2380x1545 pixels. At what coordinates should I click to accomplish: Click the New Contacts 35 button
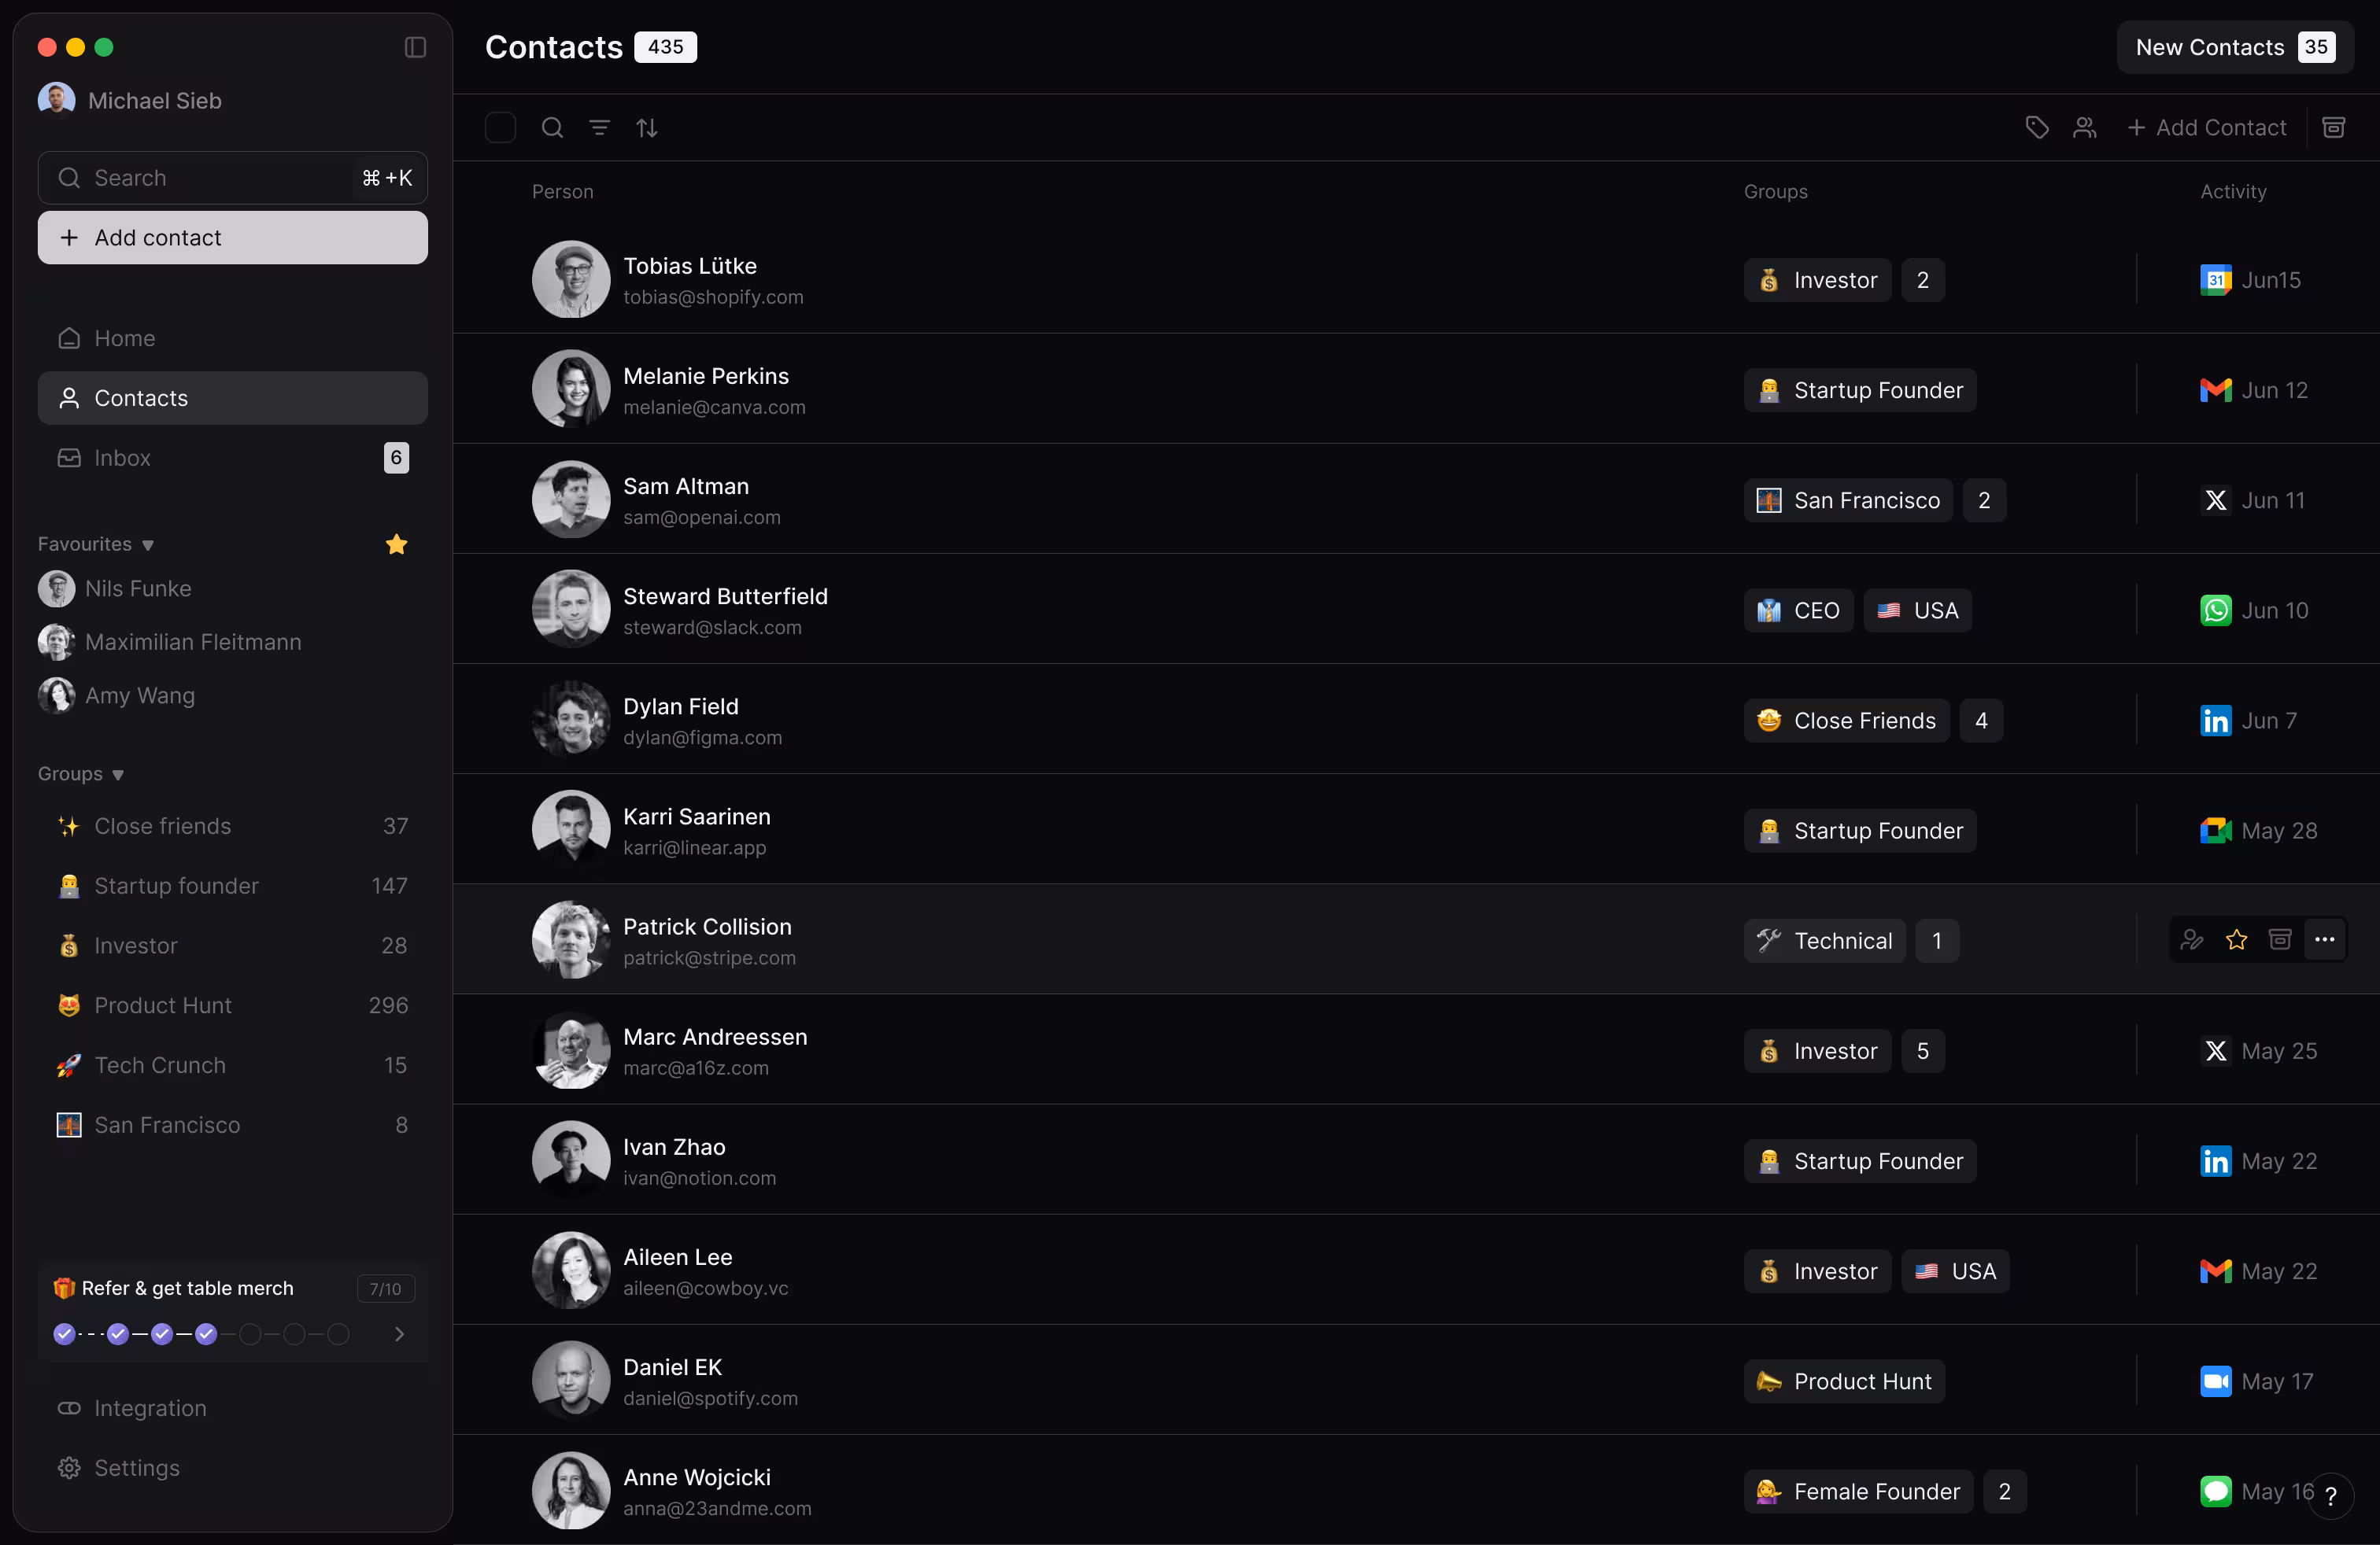point(2233,46)
